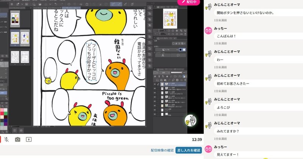Adjust the layer opacity slider in the layer panel
The width and height of the screenshot is (303, 159).
pyautogui.click(x=176, y=72)
